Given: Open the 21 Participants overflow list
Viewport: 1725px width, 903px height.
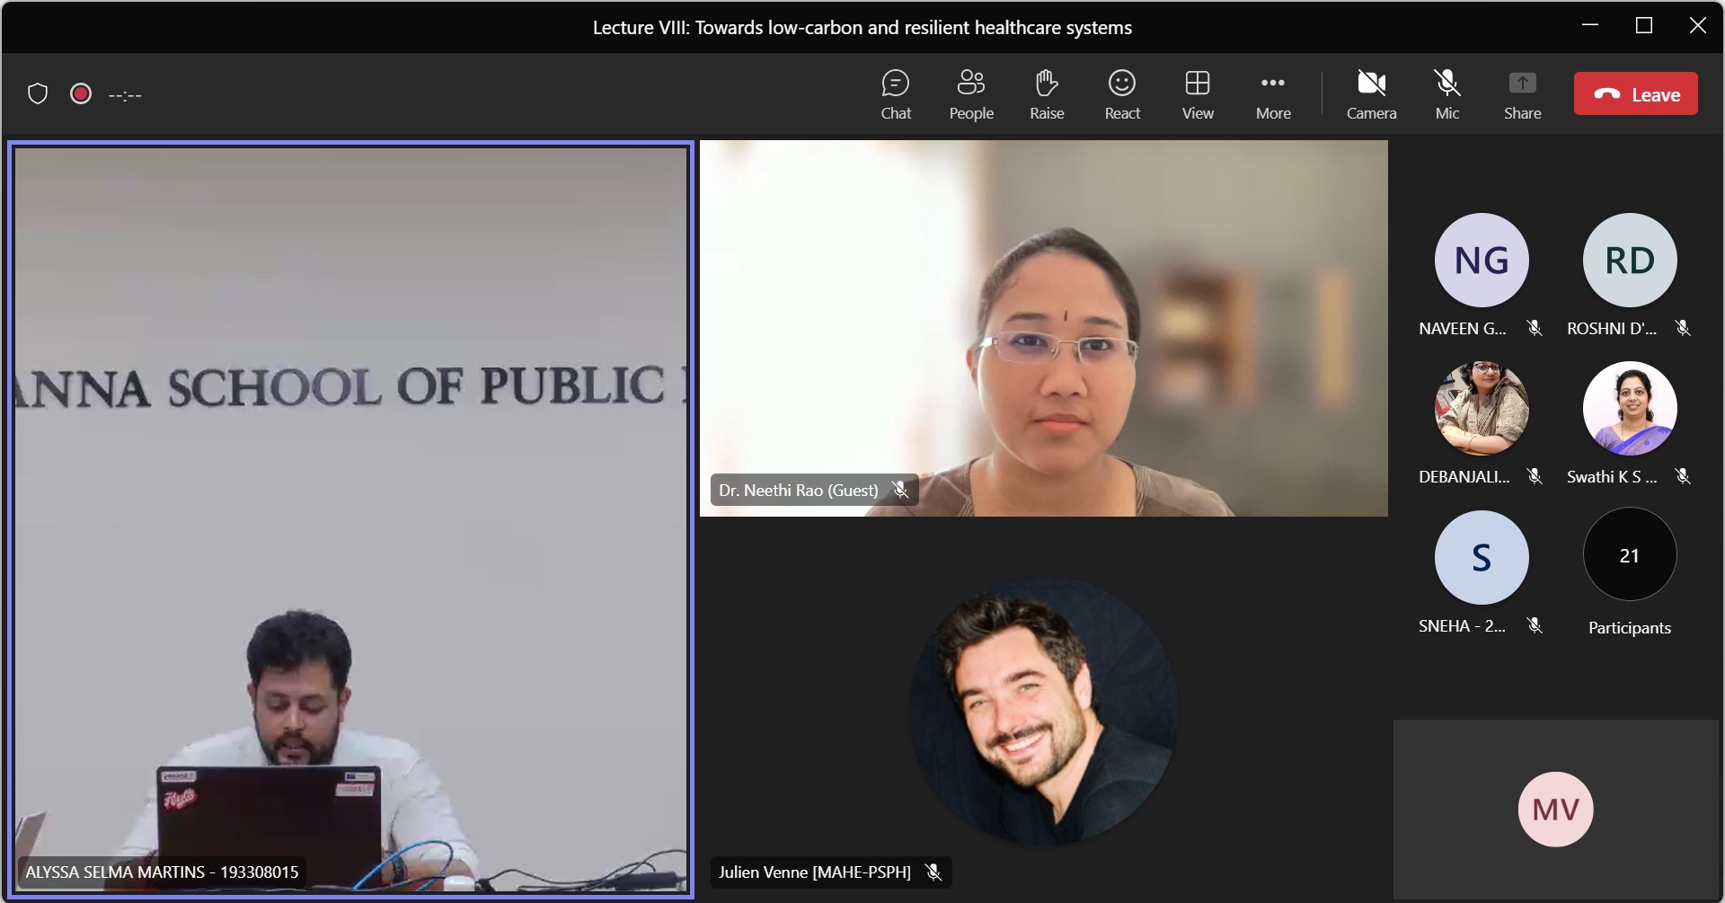Looking at the screenshot, I should 1629,555.
